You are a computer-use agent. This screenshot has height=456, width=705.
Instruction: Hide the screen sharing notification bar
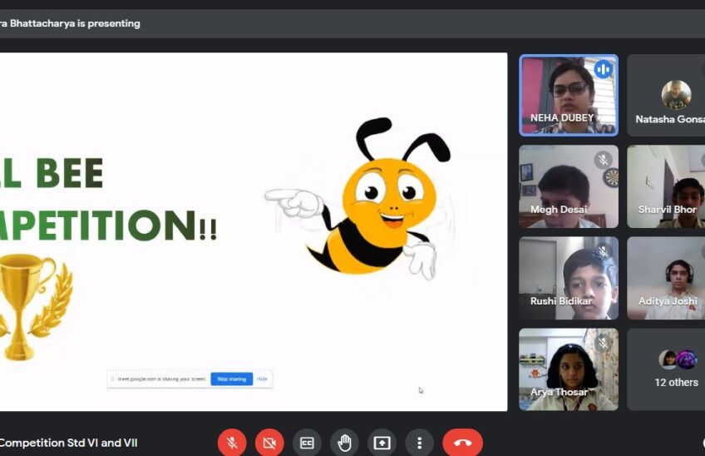[x=262, y=379]
